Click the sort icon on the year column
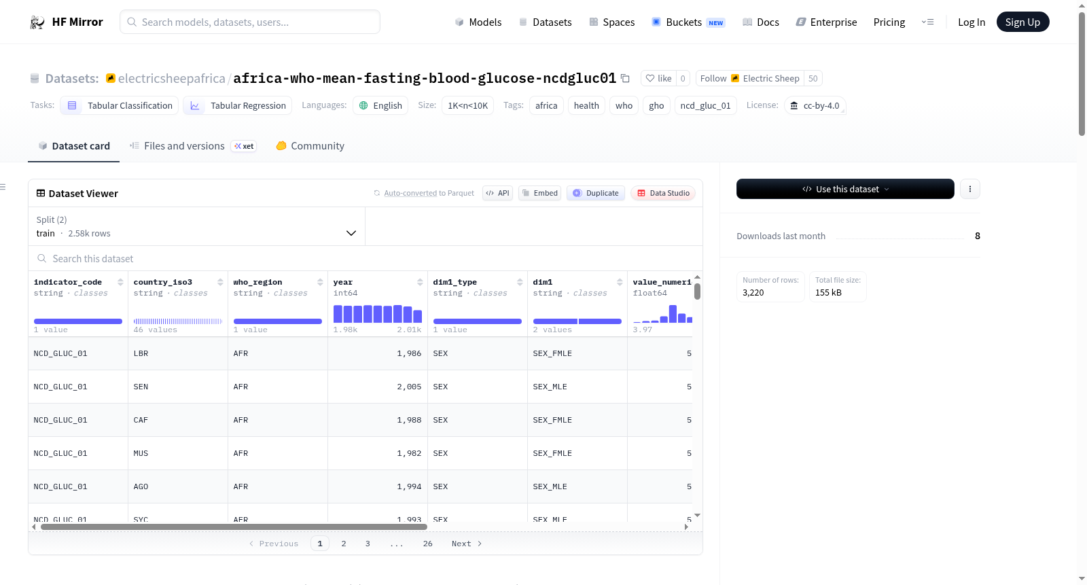The width and height of the screenshot is (1087, 585). tap(420, 282)
